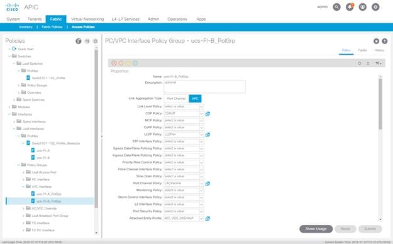This screenshot has width=393, height=244.
Task: Open the Inventory submenu
Action: 26,27
